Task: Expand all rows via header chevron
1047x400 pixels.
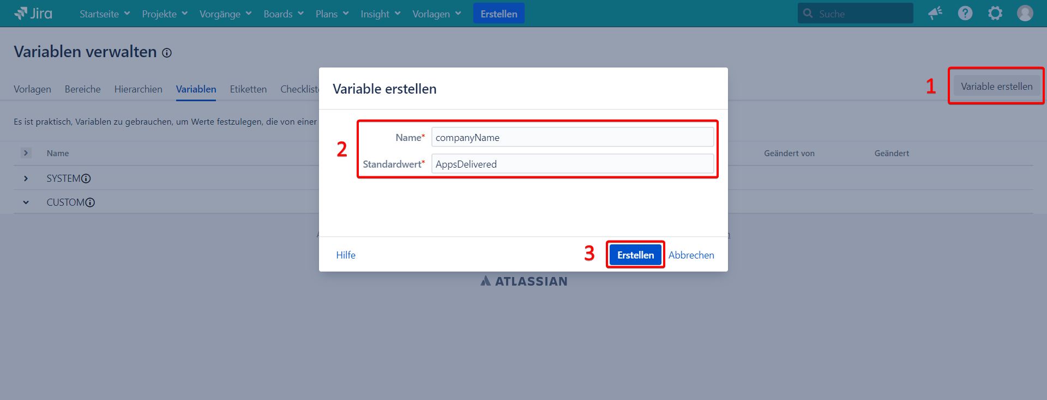Action: [26, 153]
